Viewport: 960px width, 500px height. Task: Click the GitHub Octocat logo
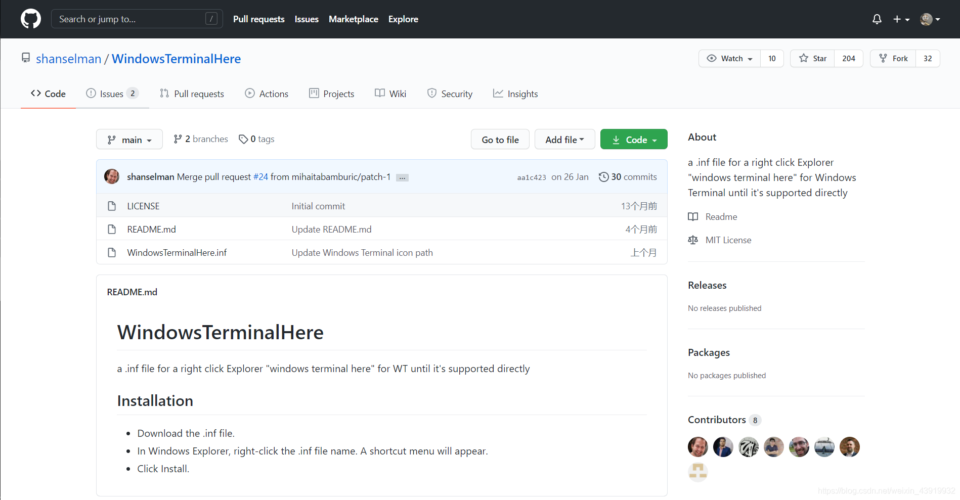point(31,19)
